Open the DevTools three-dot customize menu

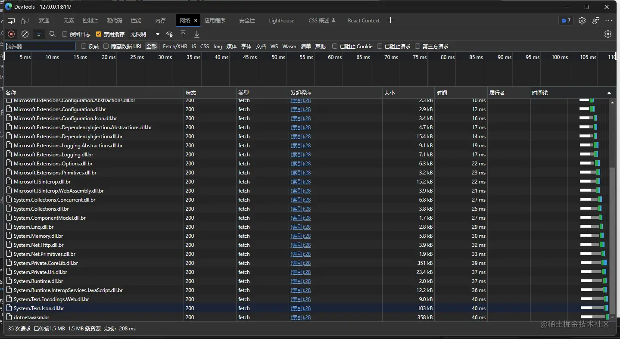click(x=609, y=21)
